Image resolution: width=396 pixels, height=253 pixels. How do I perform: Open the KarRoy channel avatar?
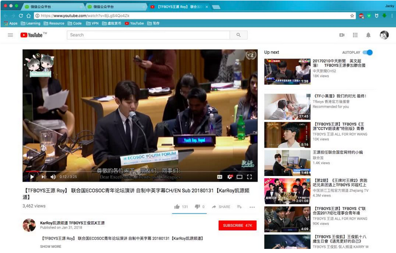pyautogui.click(x=29, y=225)
